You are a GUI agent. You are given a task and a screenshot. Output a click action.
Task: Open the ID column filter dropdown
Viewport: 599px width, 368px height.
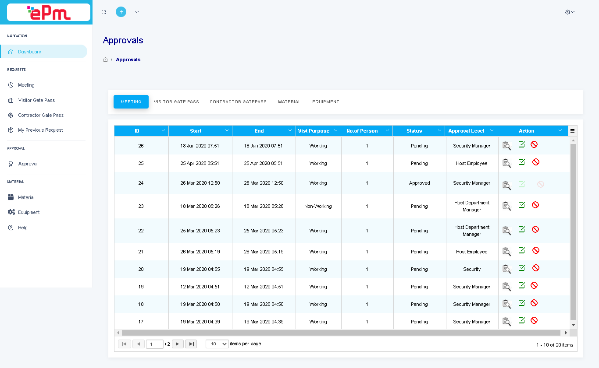163,131
